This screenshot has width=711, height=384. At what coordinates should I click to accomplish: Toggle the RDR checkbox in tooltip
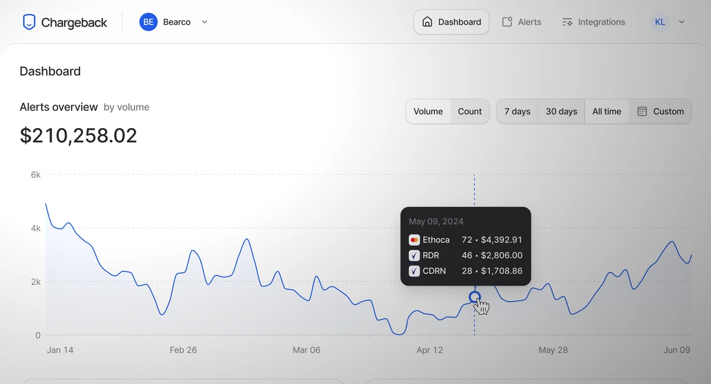click(x=414, y=255)
